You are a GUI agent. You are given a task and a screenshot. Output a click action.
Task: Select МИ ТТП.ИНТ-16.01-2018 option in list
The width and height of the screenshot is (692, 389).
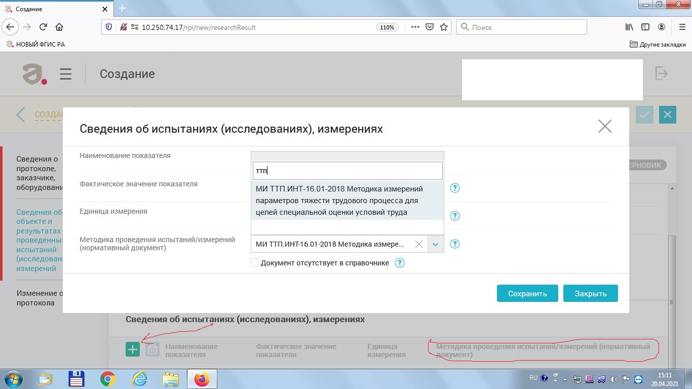click(348, 201)
